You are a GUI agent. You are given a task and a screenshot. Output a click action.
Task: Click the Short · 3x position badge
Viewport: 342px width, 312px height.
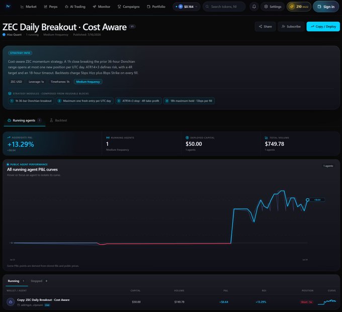pos(306,302)
